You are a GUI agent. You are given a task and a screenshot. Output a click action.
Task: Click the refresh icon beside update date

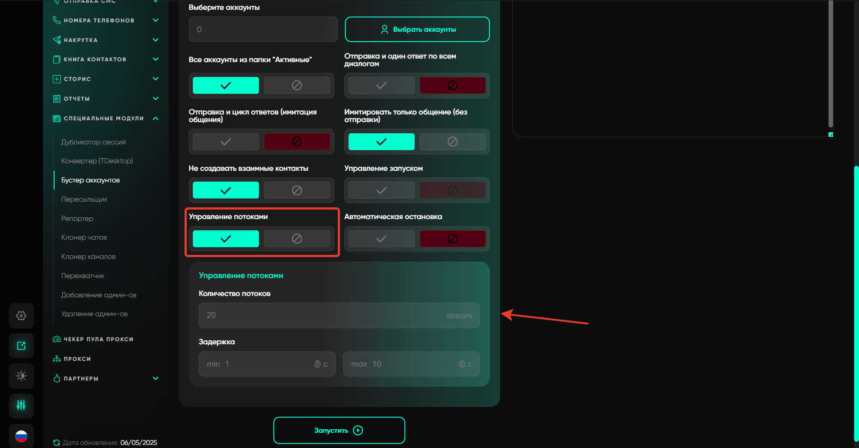point(56,443)
